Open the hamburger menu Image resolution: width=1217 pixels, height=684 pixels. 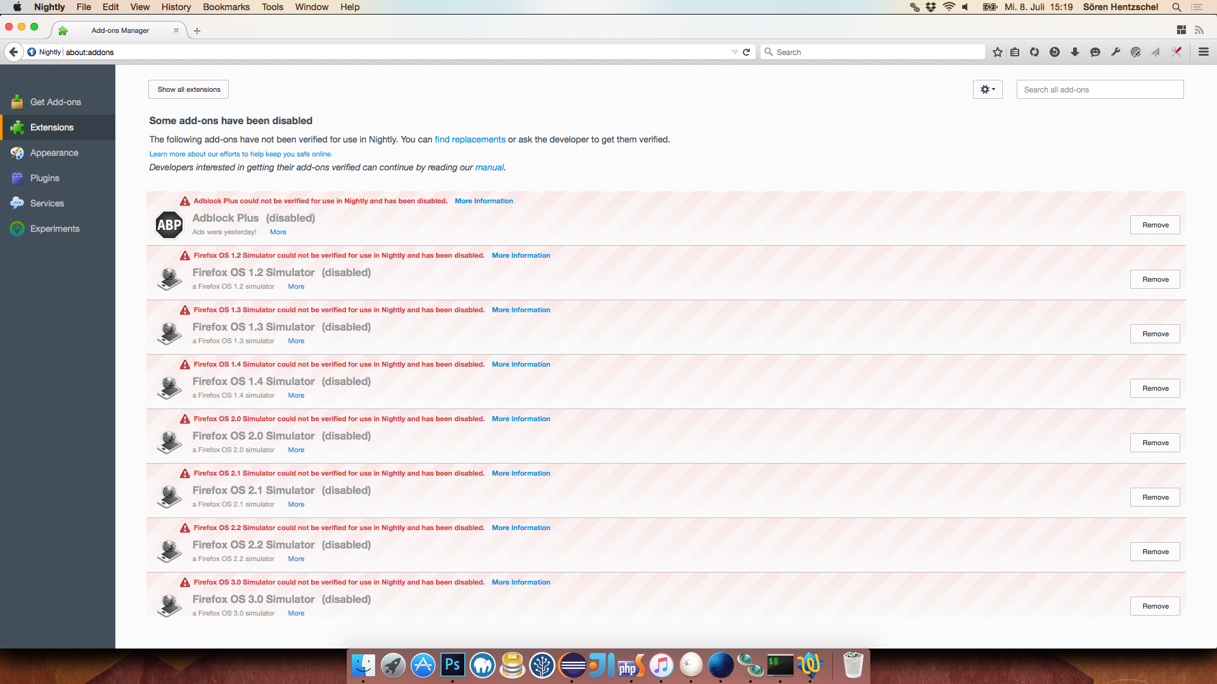pos(1204,52)
